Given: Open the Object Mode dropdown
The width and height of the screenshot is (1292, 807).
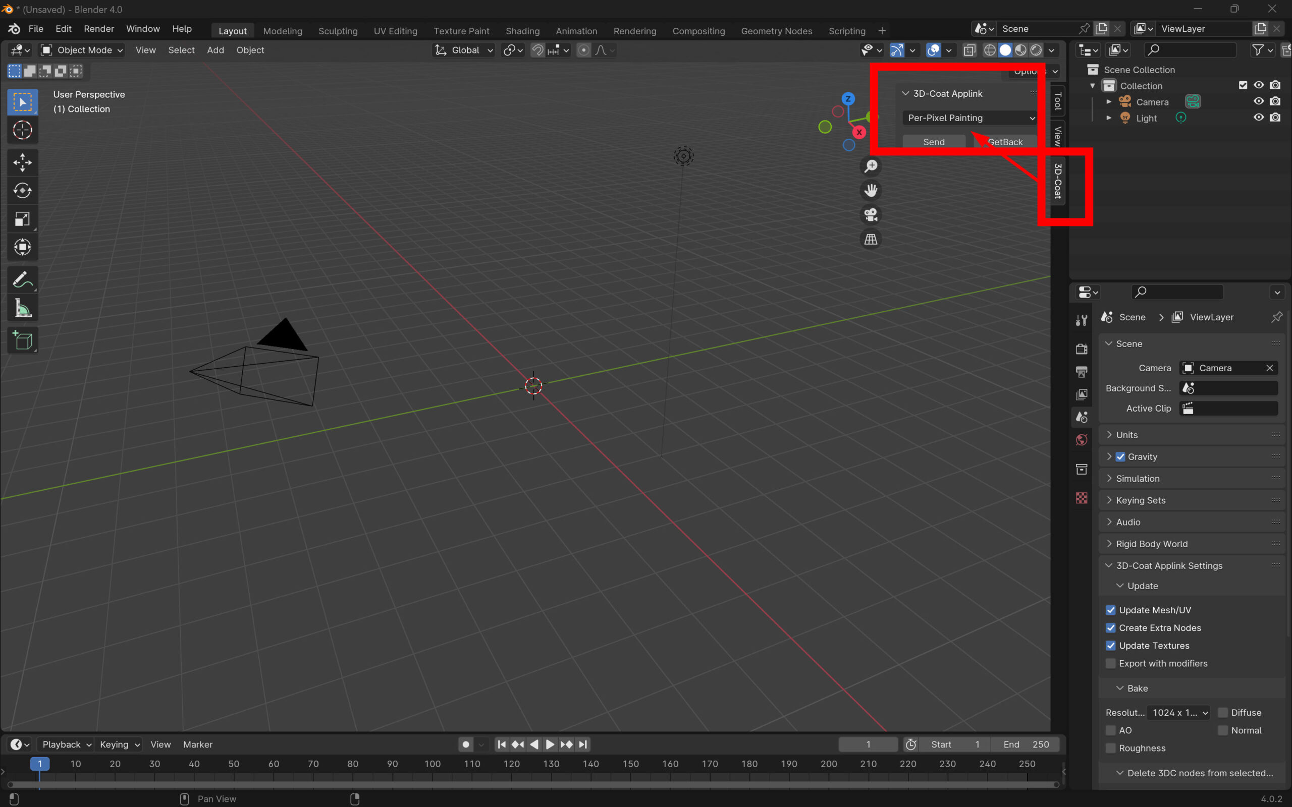Looking at the screenshot, I should pos(83,50).
